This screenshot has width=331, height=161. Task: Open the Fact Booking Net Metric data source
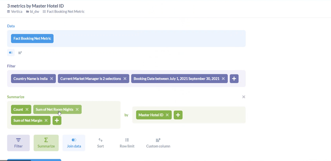coord(32,39)
